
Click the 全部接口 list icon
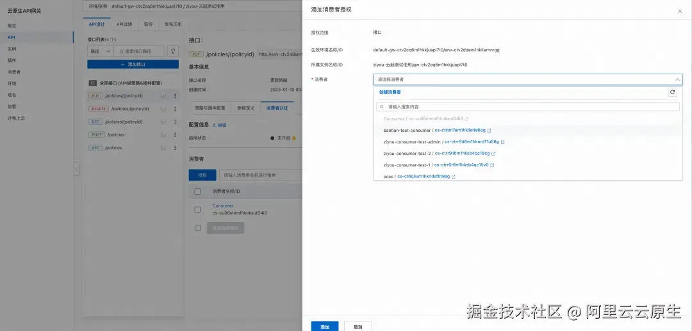click(x=93, y=83)
